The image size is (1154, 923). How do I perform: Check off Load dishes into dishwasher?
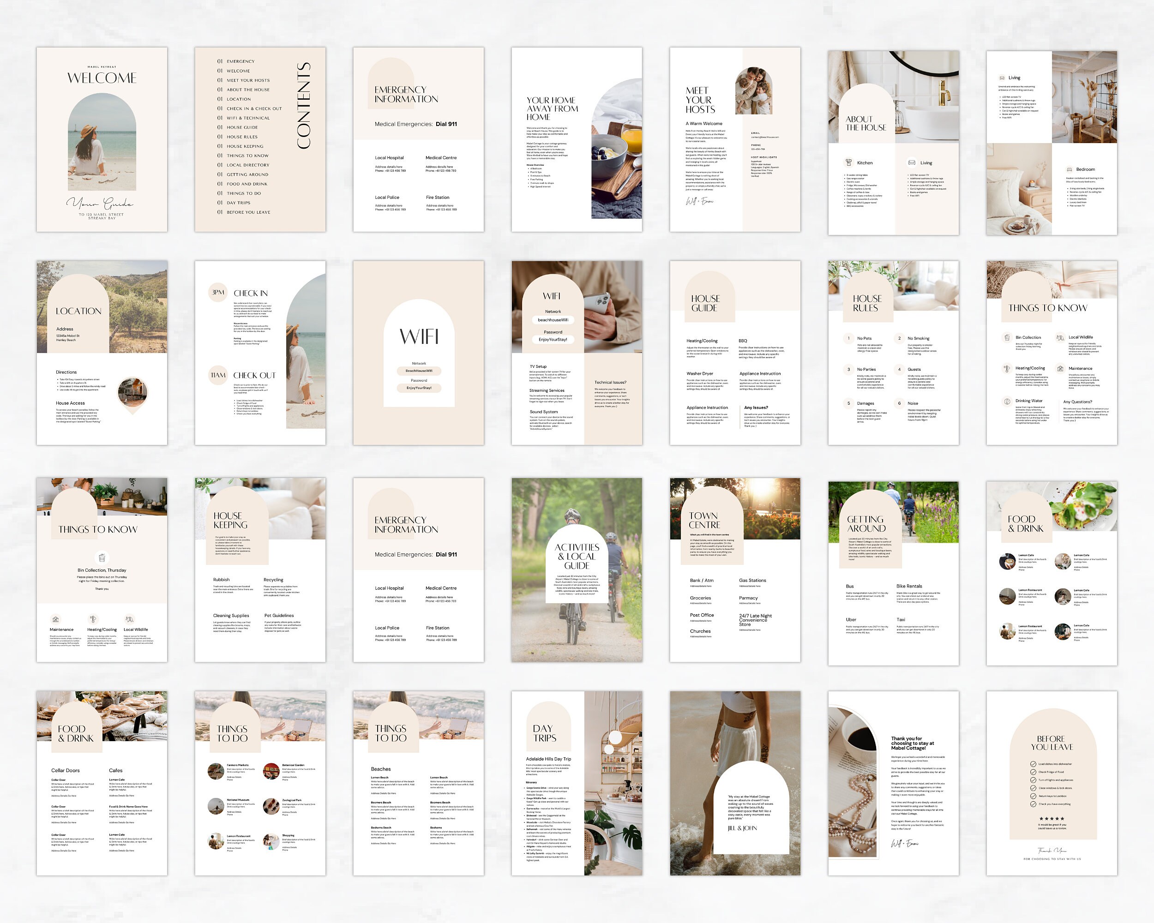[1034, 764]
